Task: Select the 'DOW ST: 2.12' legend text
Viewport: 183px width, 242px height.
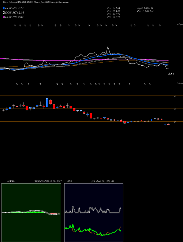Action: pyautogui.click(x=14, y=8)
